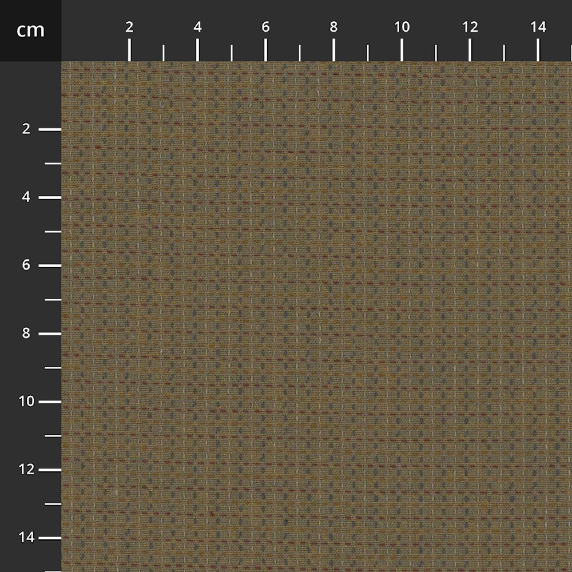Click the unlabeled top ruler tick between 2 and 4
Screen dimensions: 572x572
tap(164, 53)
